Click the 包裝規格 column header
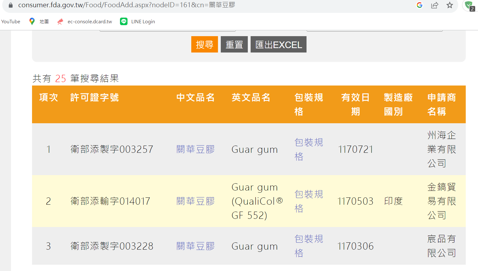The height and width of the screenshot is (271, 478). [x=309, y=104]
